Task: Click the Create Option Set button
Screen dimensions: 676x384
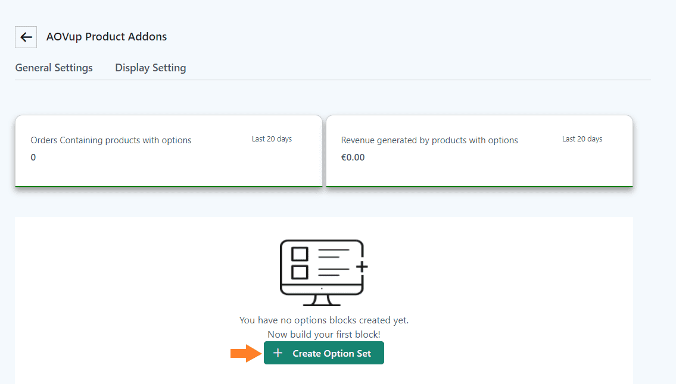Action: point(324,353)
